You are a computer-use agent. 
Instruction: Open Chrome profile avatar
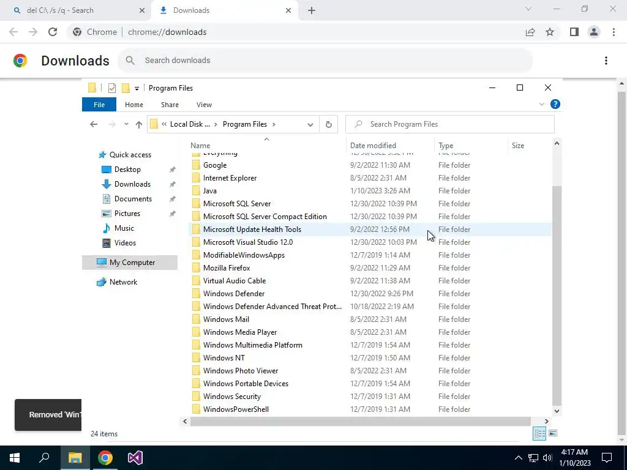(x=594, y=32)
